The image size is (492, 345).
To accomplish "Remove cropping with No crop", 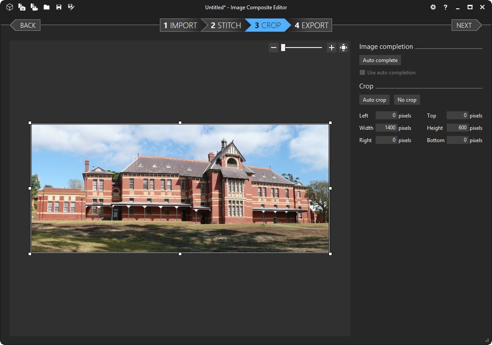I will click(406, 99).
